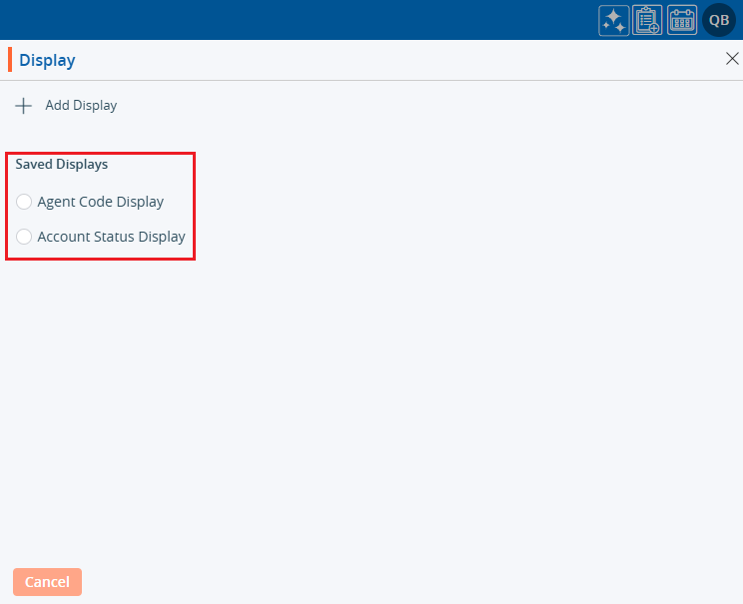Click the Saved Displays heading
The image size is (743, 604).
point(61,164)
